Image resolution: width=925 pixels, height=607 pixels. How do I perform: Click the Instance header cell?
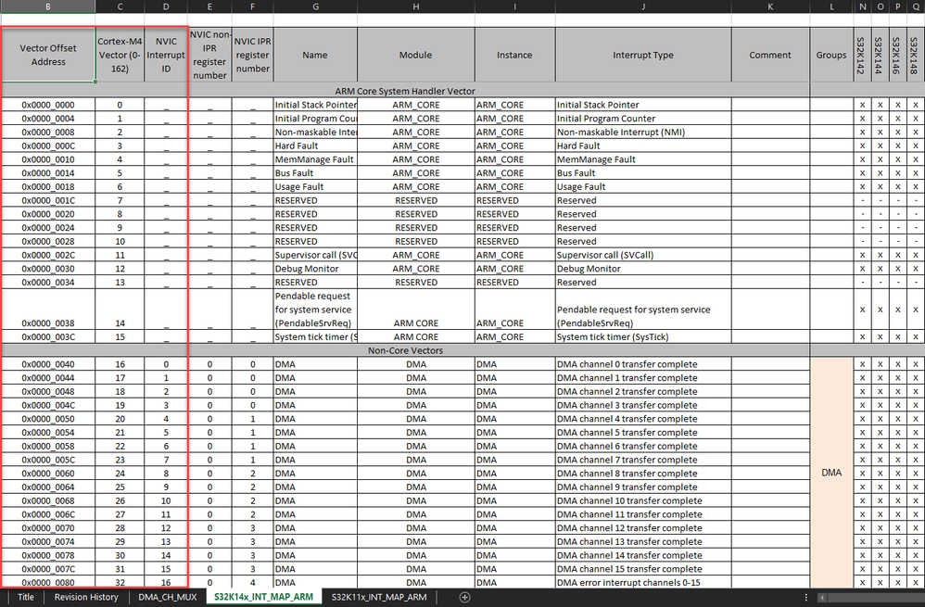pyautogui.click(x=514, y=55)
